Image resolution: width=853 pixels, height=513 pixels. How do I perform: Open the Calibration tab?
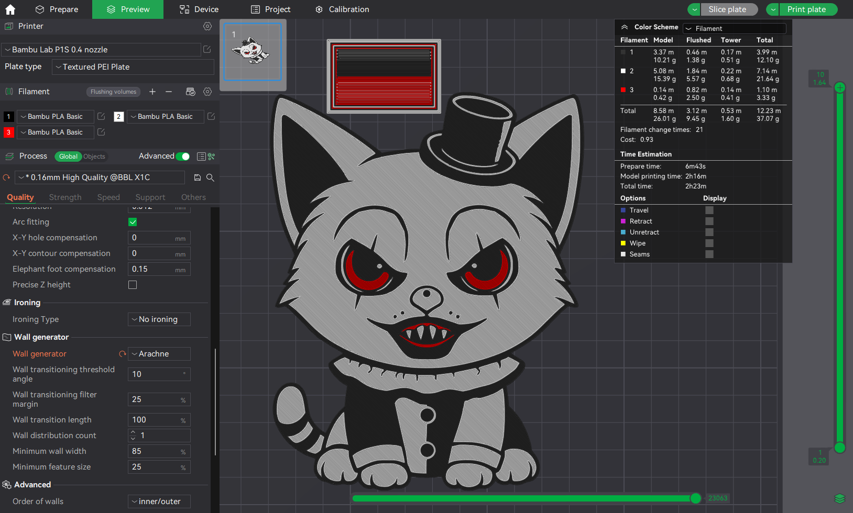click(x=342, y=9)
